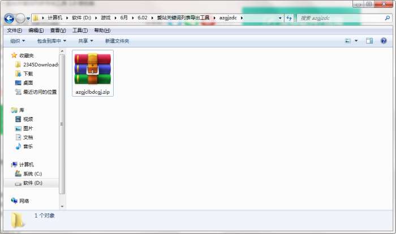The image size is (396, 234).
Task: Close the Explorer window
Action: click(384, 5)
